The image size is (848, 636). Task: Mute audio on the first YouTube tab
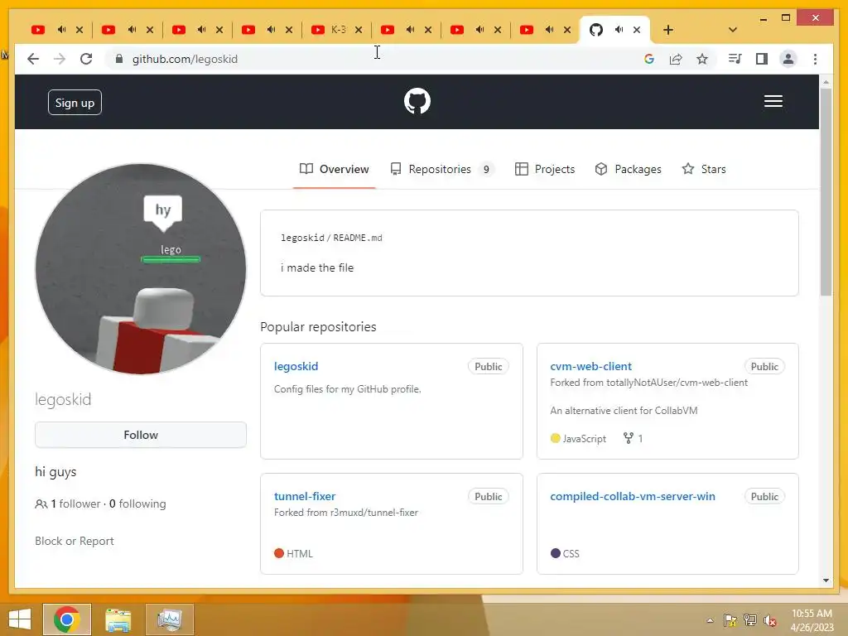coord(61,30)
